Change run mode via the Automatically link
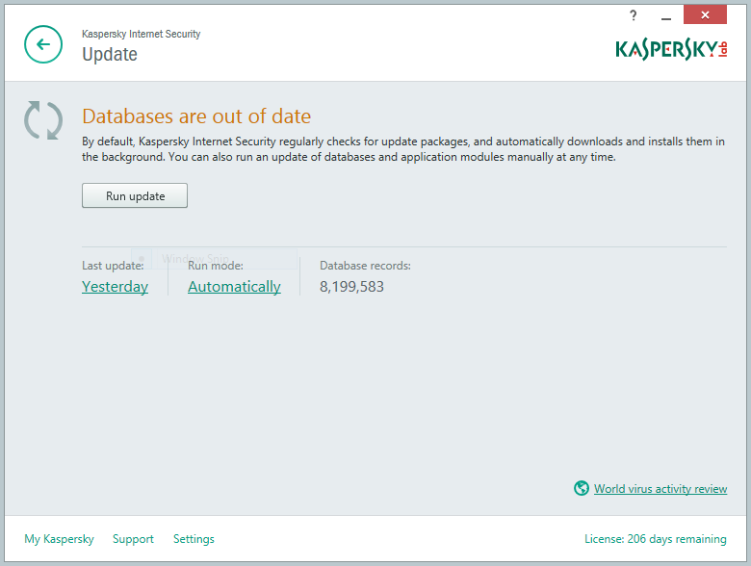 coord(234,287)
